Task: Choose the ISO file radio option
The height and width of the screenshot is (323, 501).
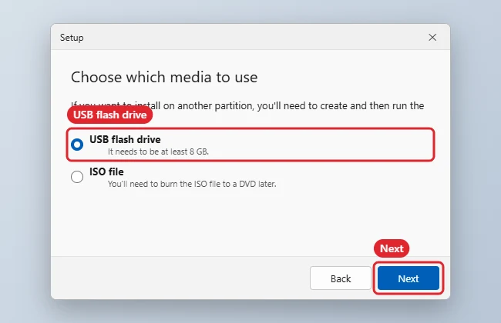Action: [77, 177]
